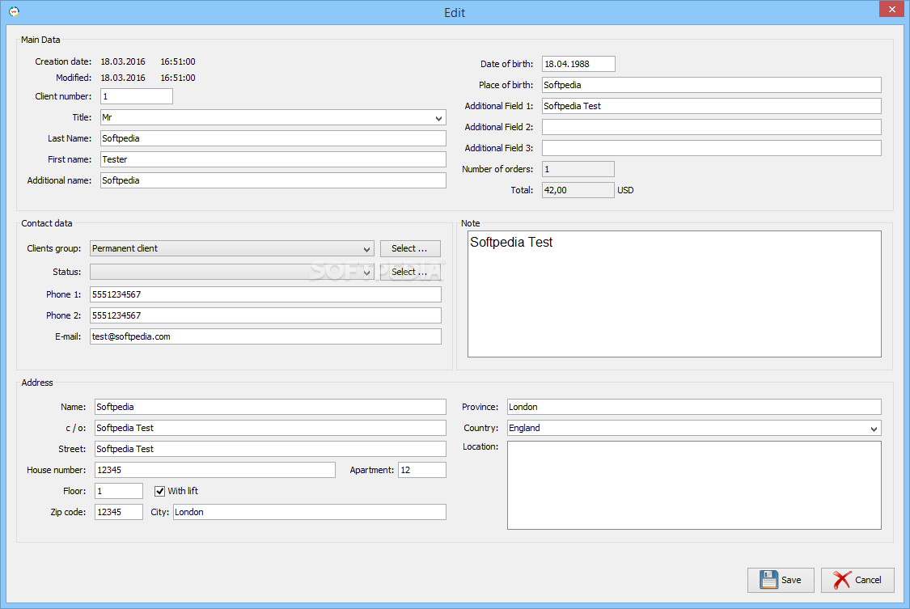Click the Number of orders field
910x609 pixels.
pos(578,169)
